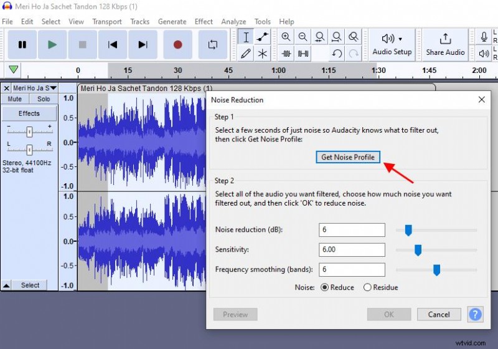The width and height of the screenshot is (498, 349).
Task: Click the Sensitivity input field
Action: click(352, 249)
